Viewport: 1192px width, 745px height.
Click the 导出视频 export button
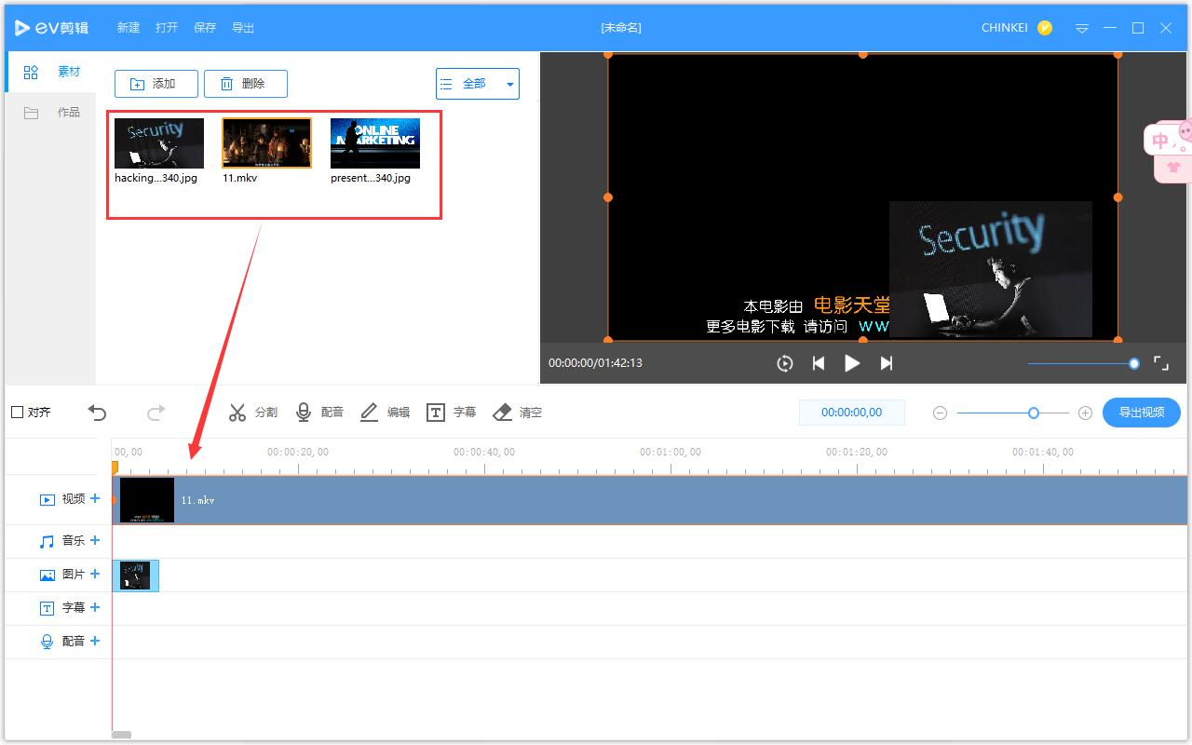1141,413
